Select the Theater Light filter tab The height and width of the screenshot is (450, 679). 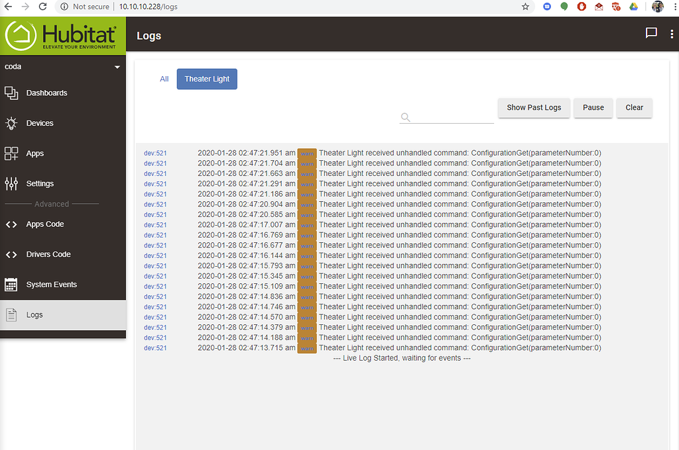(206, 79)
